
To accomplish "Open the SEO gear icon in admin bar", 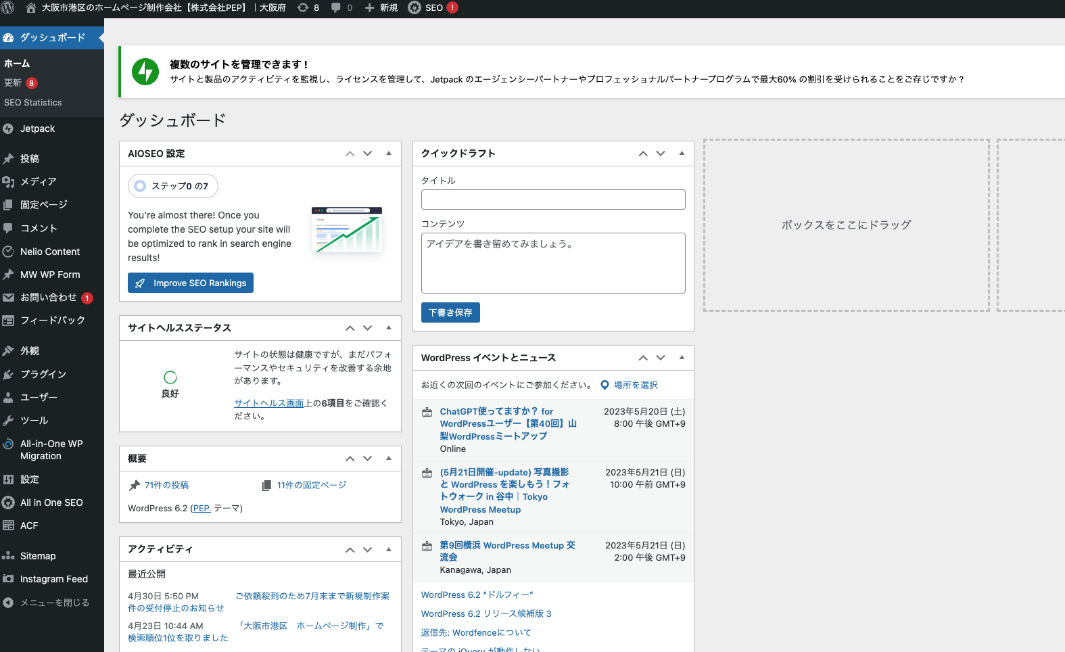I will pos(415,8).
